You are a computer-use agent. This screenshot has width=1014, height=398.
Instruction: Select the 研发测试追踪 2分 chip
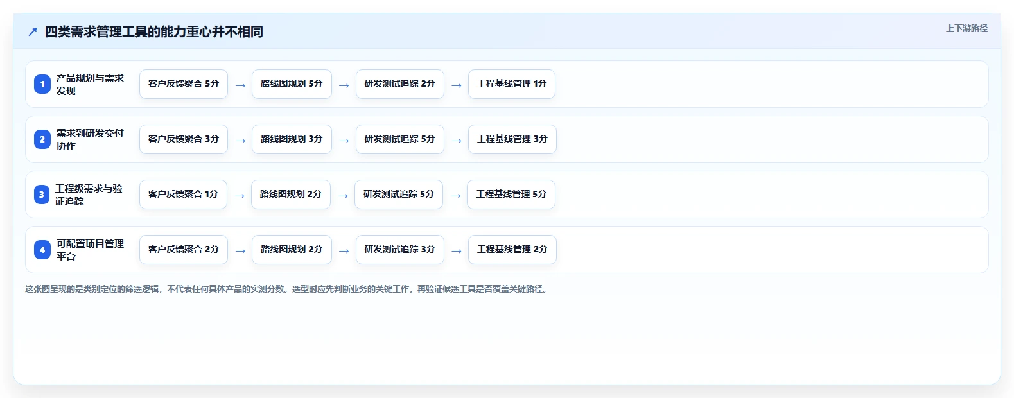(x=399, y=84)
